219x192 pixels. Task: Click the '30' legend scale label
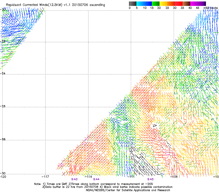[175, 8]
